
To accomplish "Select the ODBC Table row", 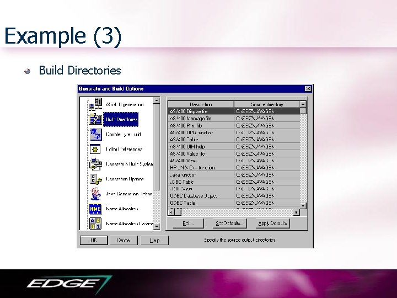I will tap(234, 203).
